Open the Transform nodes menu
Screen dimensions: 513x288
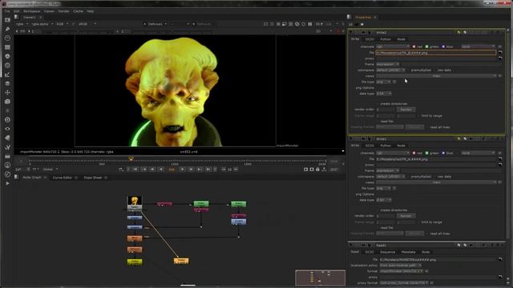[x=7, y=93]
